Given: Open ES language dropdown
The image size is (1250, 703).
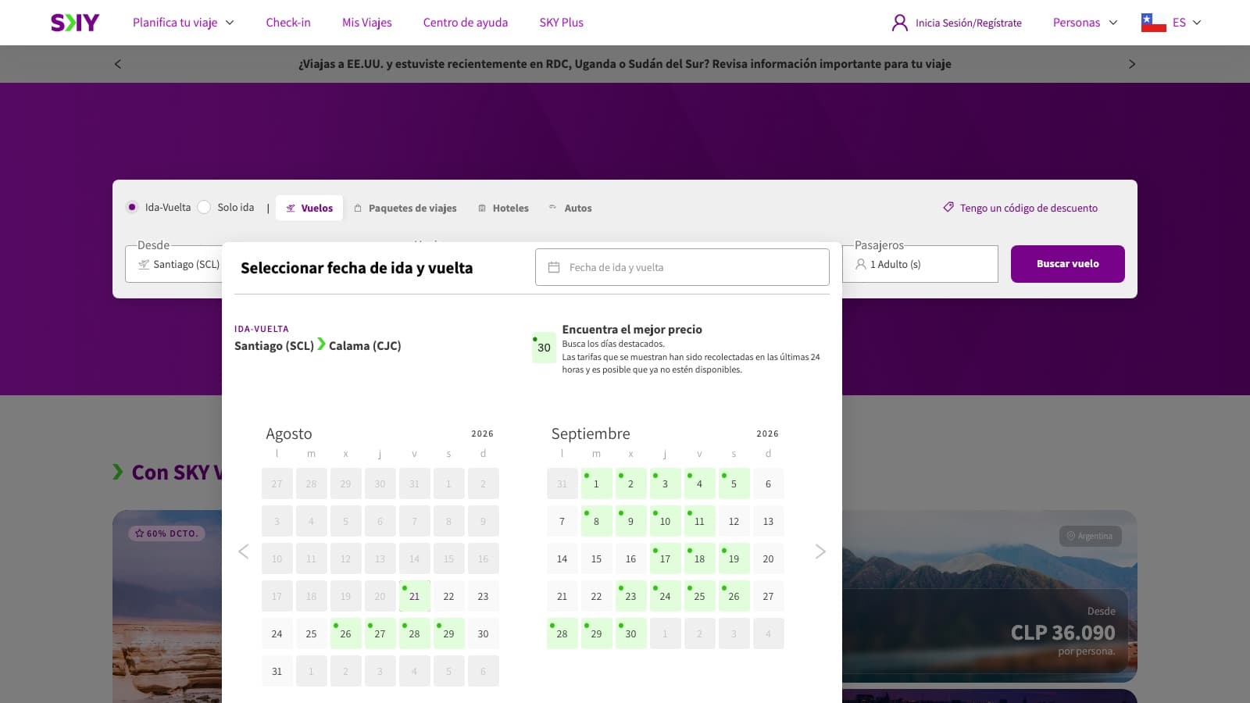Looking at the screenshot, I should pyautogui.click(x=1186, y=23).
